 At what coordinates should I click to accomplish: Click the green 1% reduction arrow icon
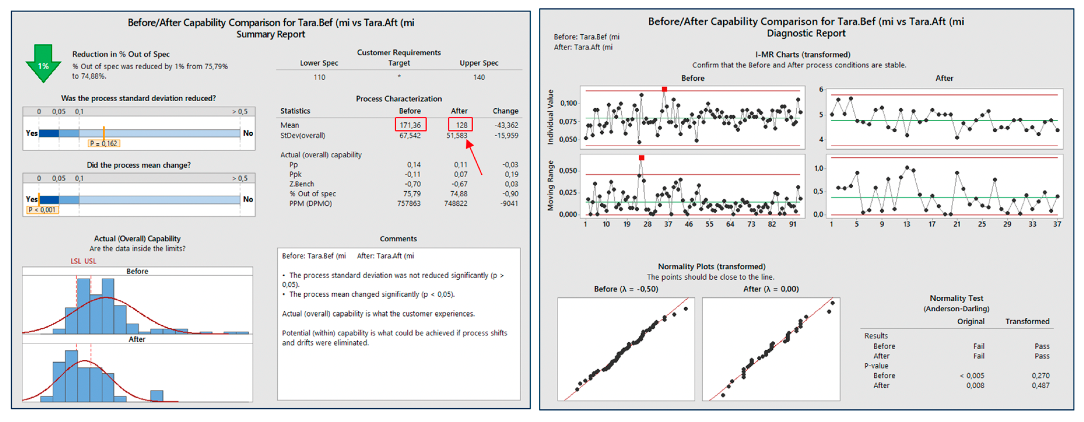43,63
